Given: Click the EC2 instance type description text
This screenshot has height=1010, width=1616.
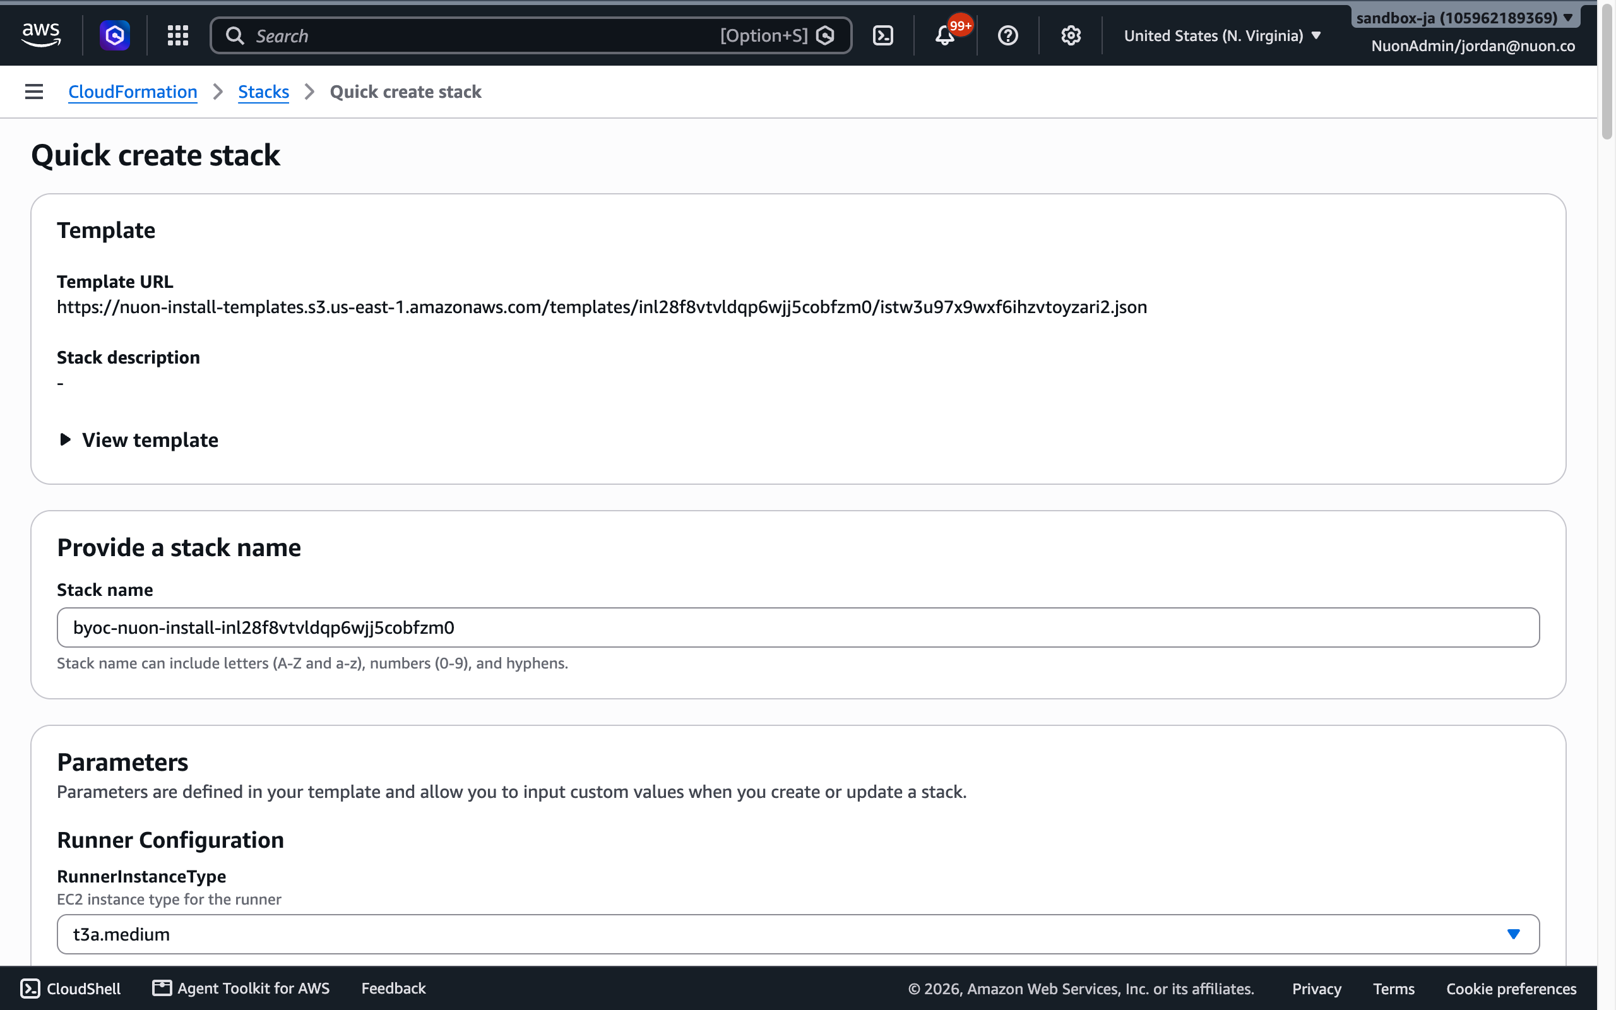Looking at the screenshot, I should [x=169, y=899].
